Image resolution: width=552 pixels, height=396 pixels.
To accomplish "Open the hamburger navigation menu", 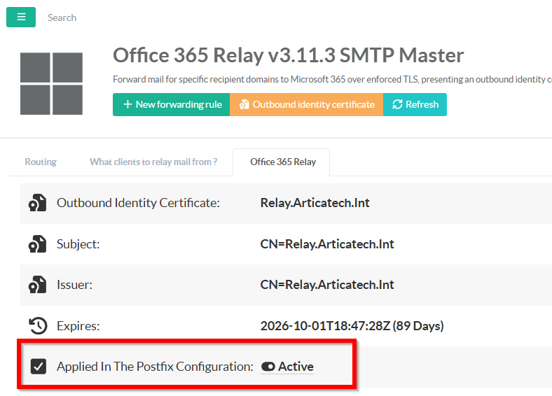I will [x=21, y=17].
